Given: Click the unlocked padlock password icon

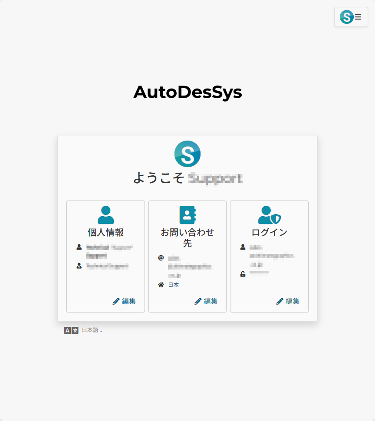Looking at the screenshot, I should pos(243,274).
